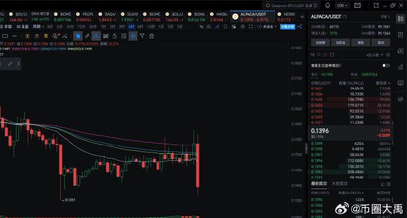407x218 pixels.
Task: Enter fullscreen chart mode
Action: point(251,27)
